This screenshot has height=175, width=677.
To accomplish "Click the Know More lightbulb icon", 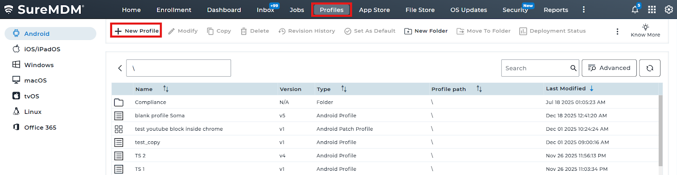I will point(645,27).
